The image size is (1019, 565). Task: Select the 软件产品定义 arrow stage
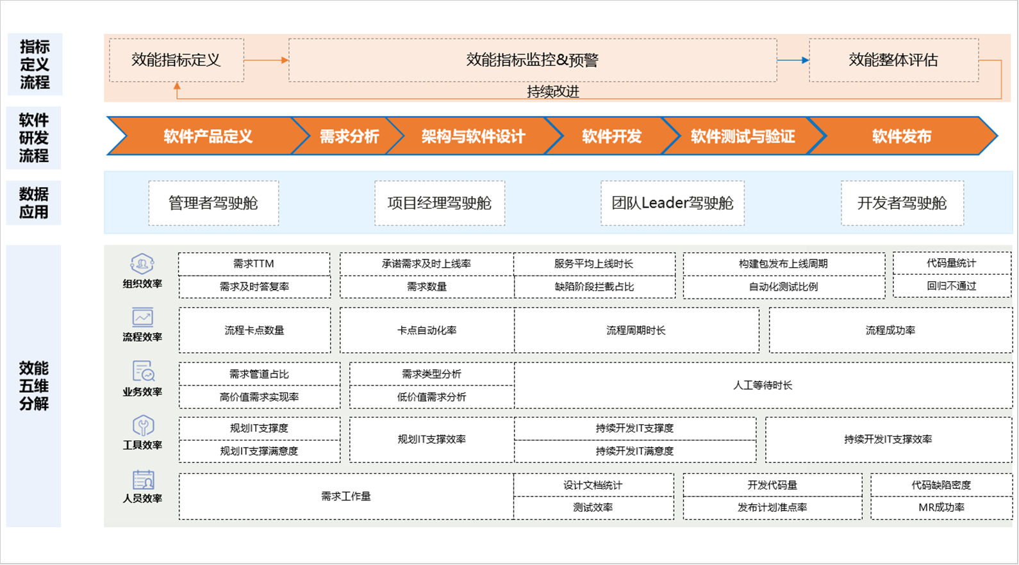(208, 136)
